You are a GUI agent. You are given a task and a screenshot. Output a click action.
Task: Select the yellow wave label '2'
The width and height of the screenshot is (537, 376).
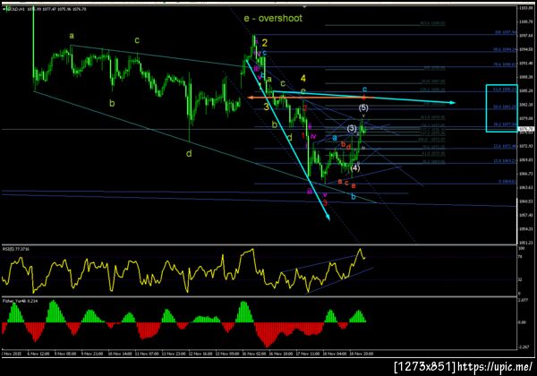click(x=265, y=43)
